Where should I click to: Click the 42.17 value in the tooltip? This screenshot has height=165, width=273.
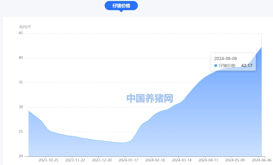click(x=247, y=66)
